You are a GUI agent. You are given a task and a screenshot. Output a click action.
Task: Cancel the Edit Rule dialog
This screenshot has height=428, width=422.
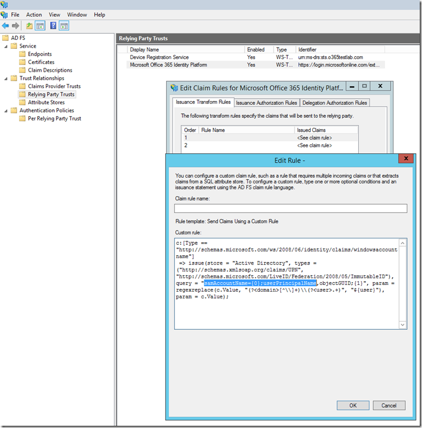(389, 406)
